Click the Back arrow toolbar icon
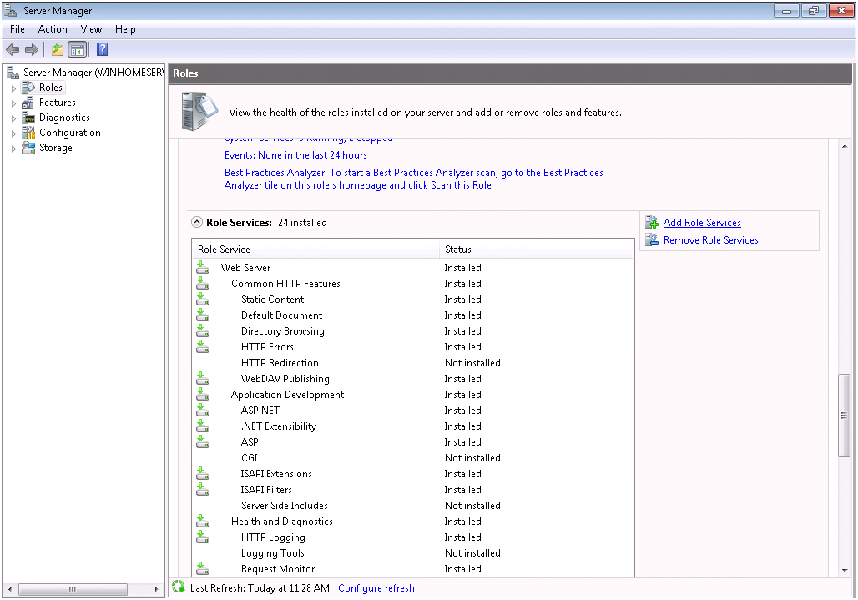The image size is (858, 600). [13, 50]
